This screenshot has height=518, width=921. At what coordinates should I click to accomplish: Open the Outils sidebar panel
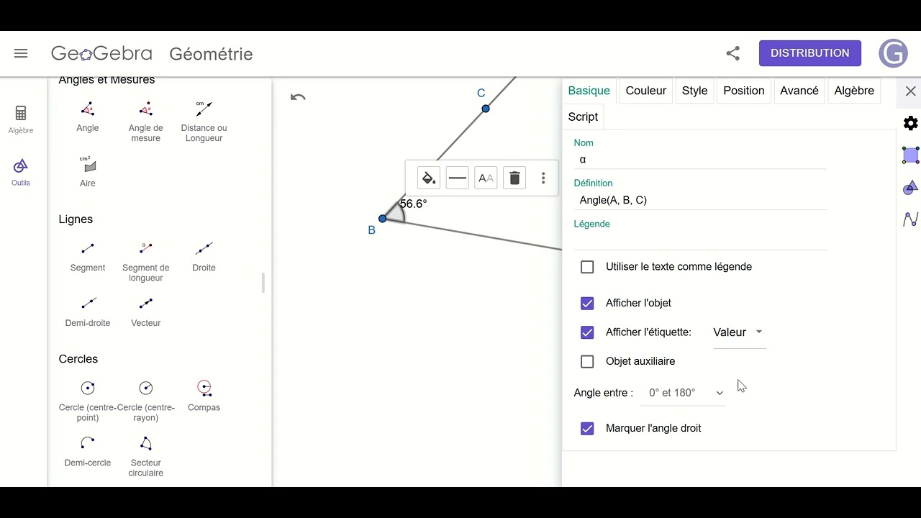click(21, 172)
